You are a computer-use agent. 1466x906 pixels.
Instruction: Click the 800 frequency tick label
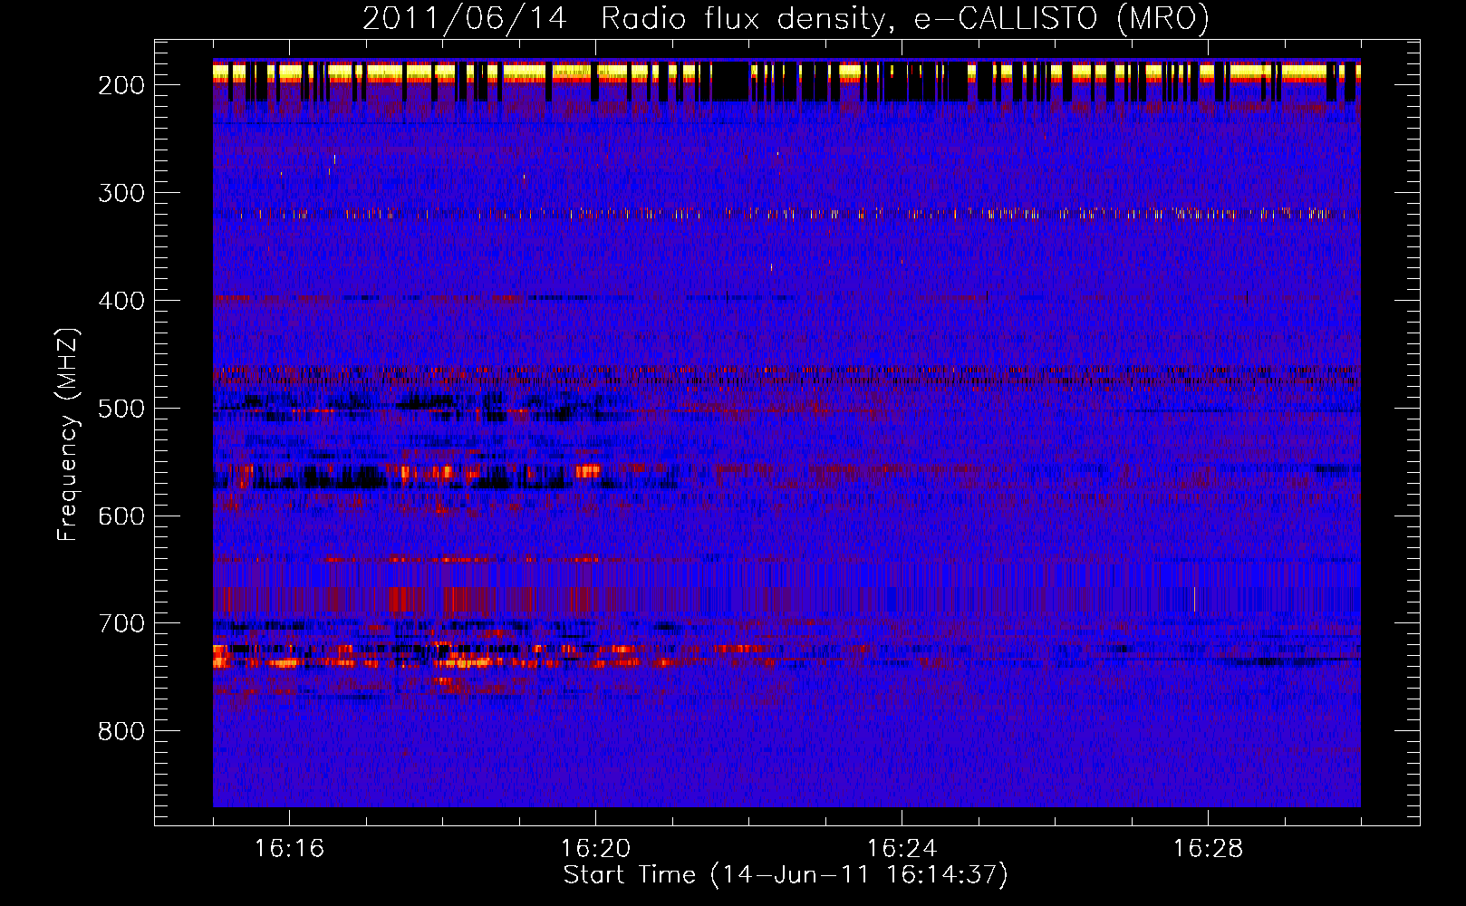[x=121, y=732]
